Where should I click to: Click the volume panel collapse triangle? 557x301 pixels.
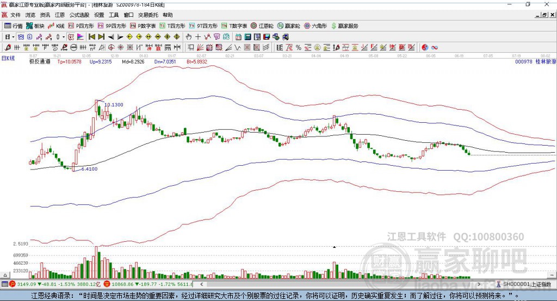[5, 275]
